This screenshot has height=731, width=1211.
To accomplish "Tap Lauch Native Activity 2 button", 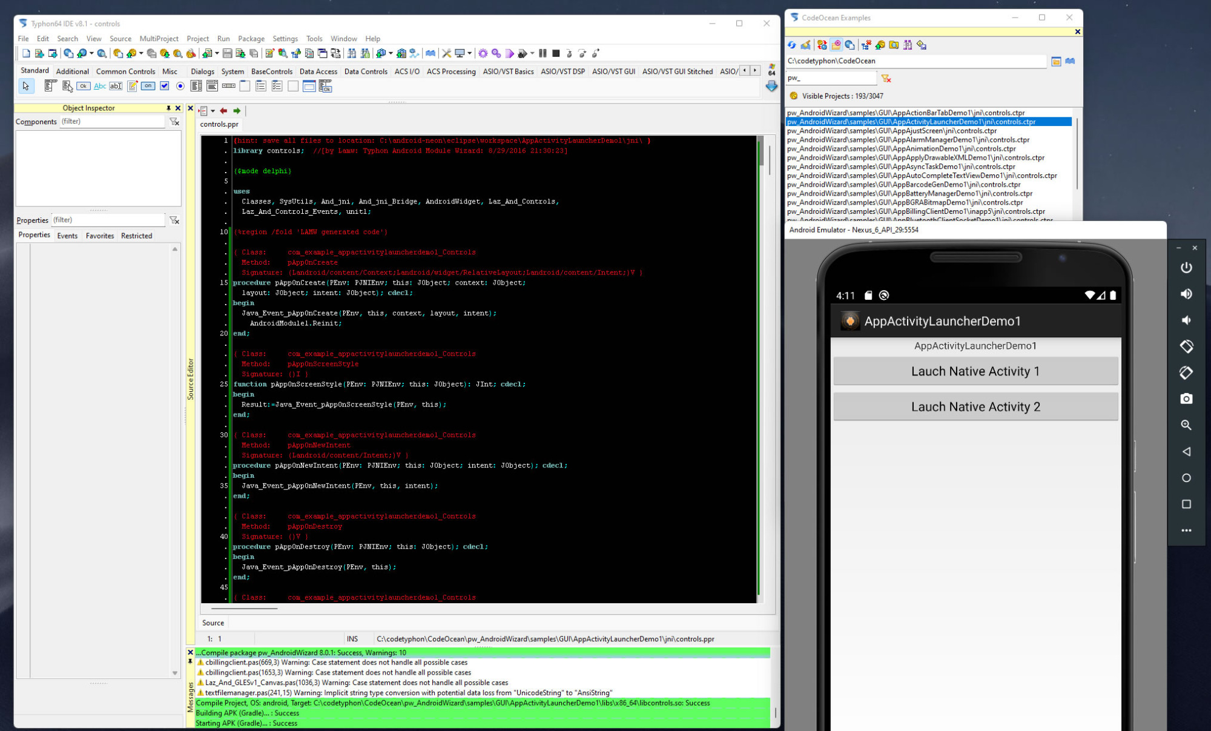I will (975, 407).
